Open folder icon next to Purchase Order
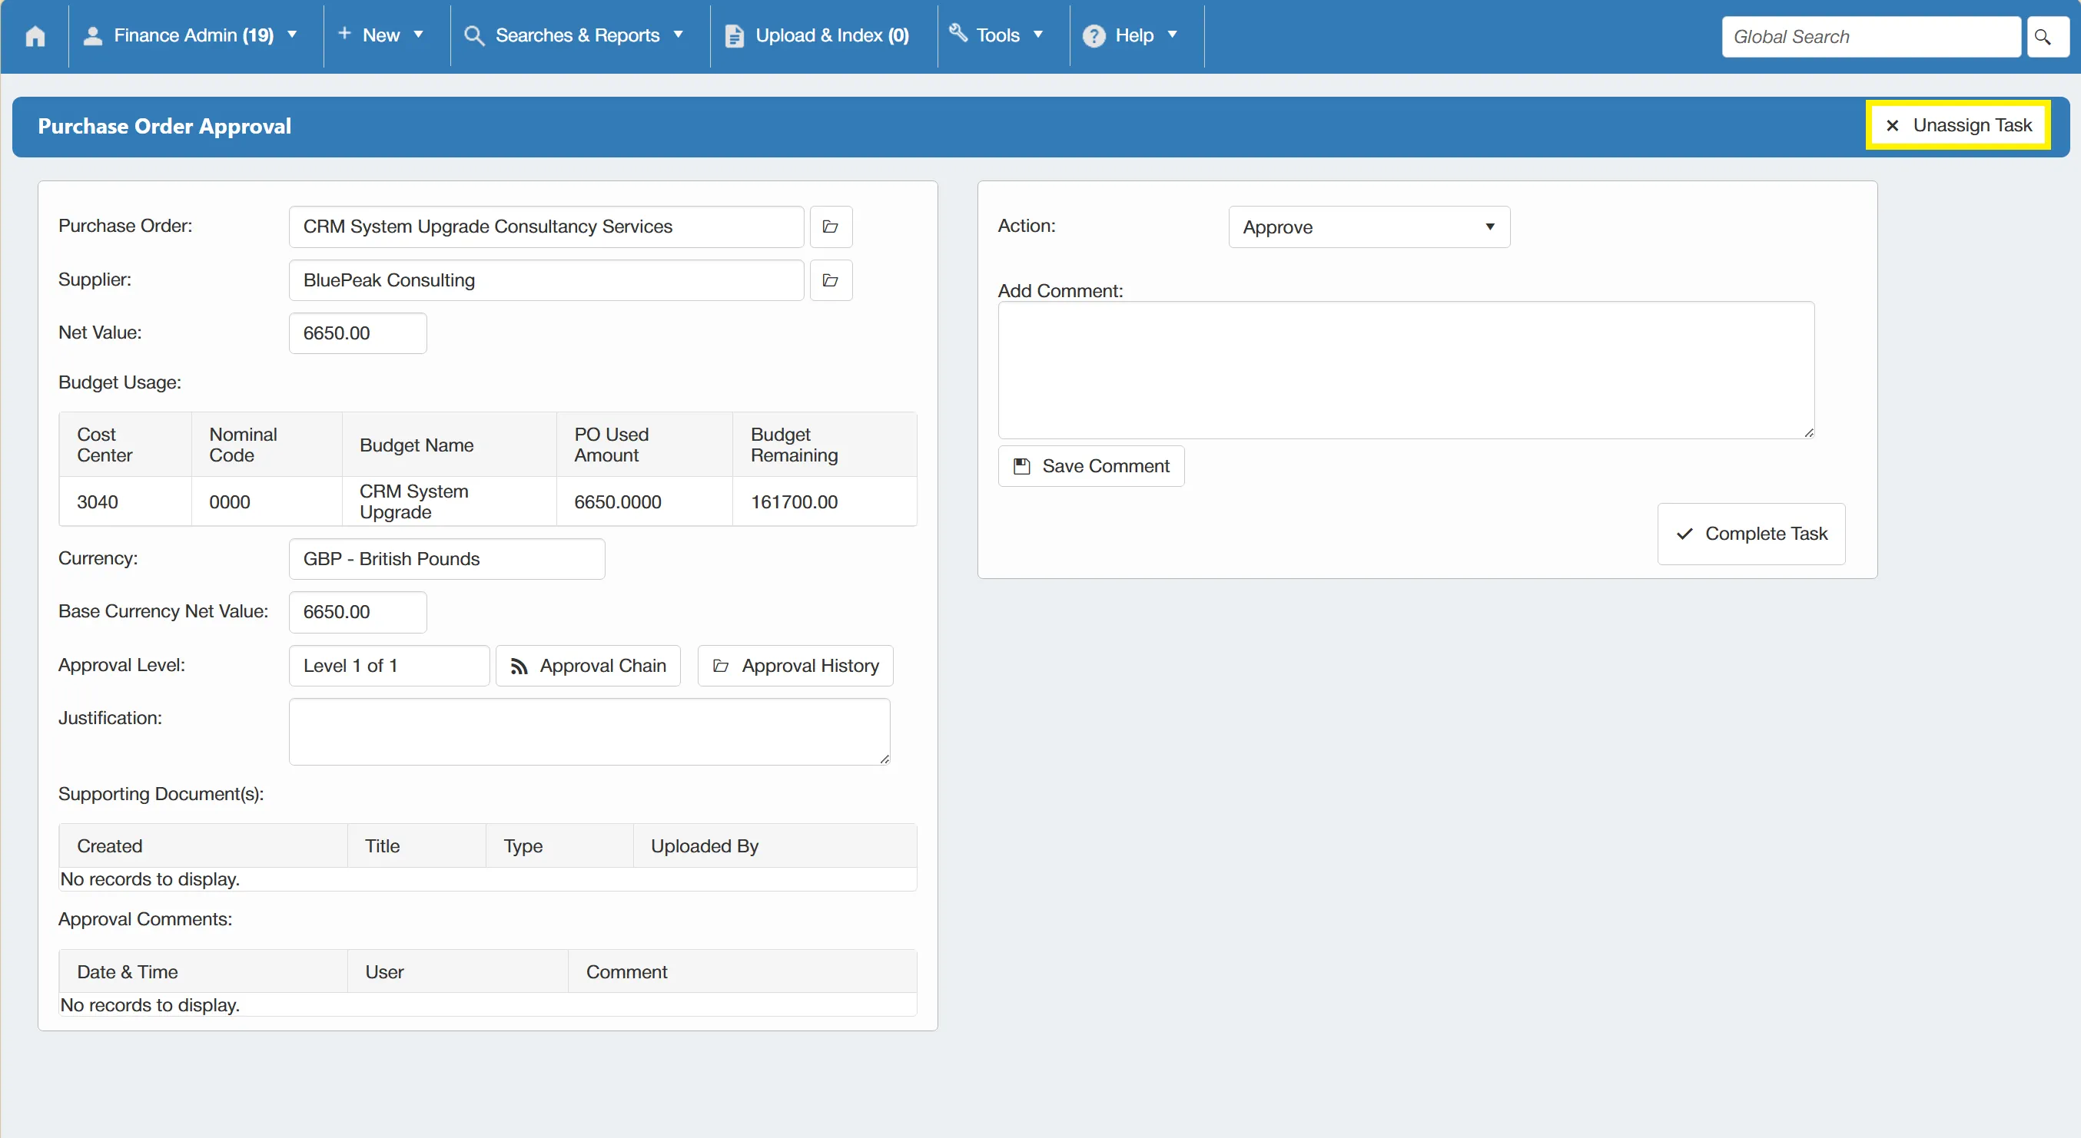Screen dimensions: 2081x1138 pos(830,227)
